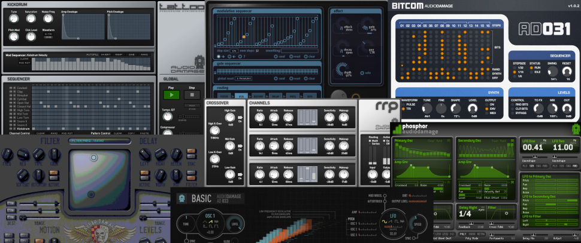The width and height of the screenshot is (581, 243).
Task: Click the Crossover High Gain knob
Action: (229, 118)
